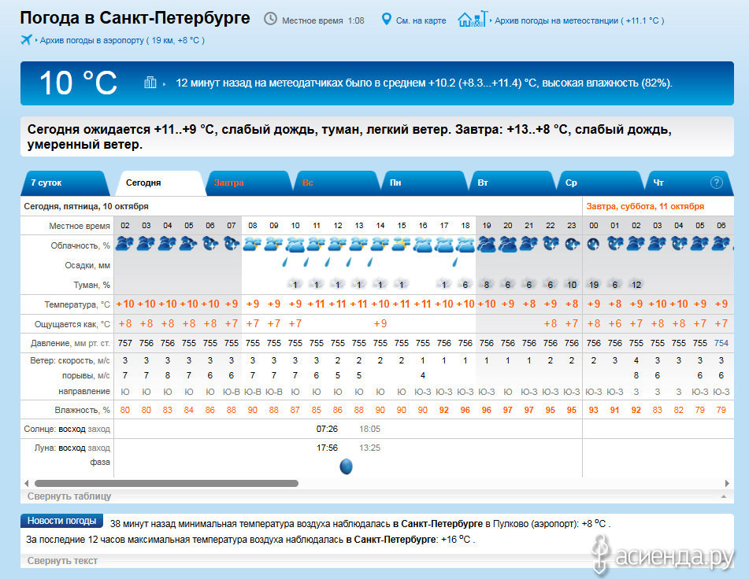749x579 pixels.
Task: Click the map pin icon
Action: pos(386,19)
